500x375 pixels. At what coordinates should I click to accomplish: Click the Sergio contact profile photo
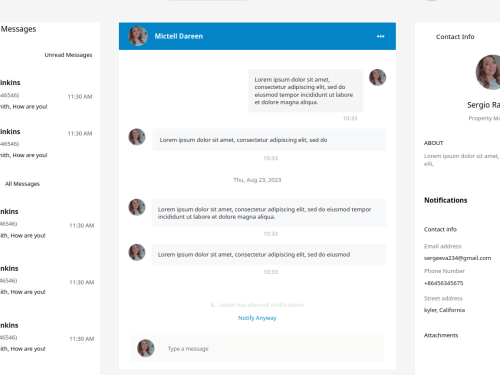(488, 72)
